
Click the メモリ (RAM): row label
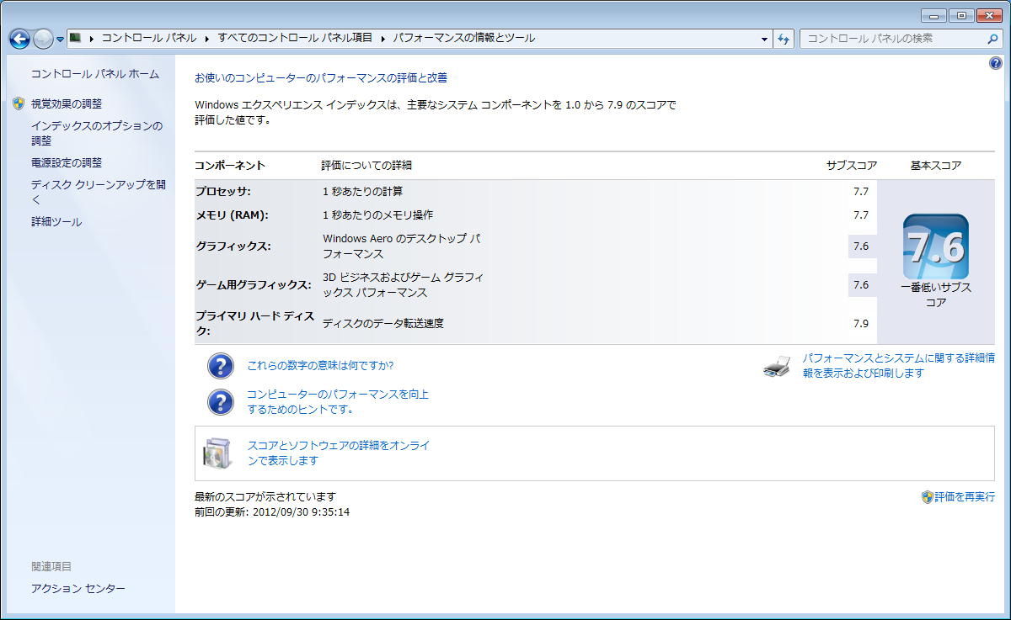click(232, 215)
